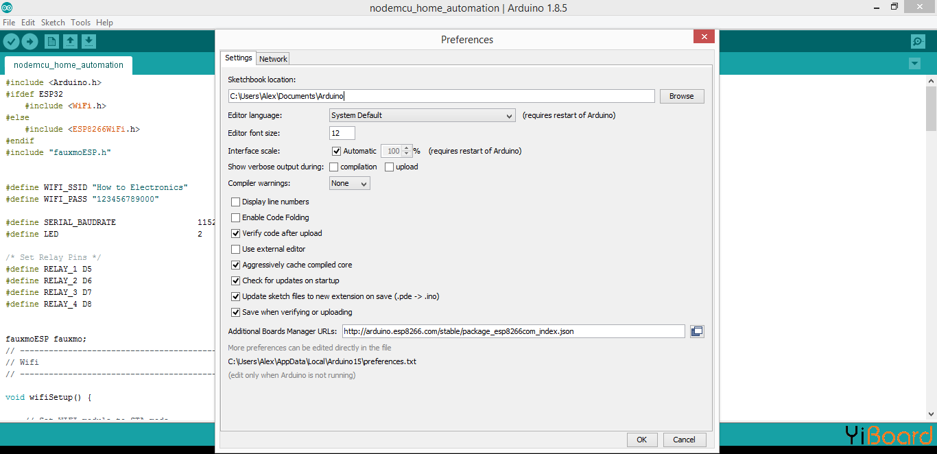Click the Open sketch toolbar icon
This screenshot has width=937, height=454.
click(70, 42)
